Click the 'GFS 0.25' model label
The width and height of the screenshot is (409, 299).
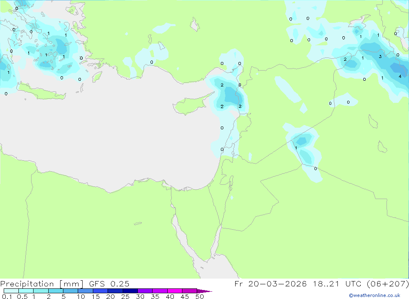point(109,283)
